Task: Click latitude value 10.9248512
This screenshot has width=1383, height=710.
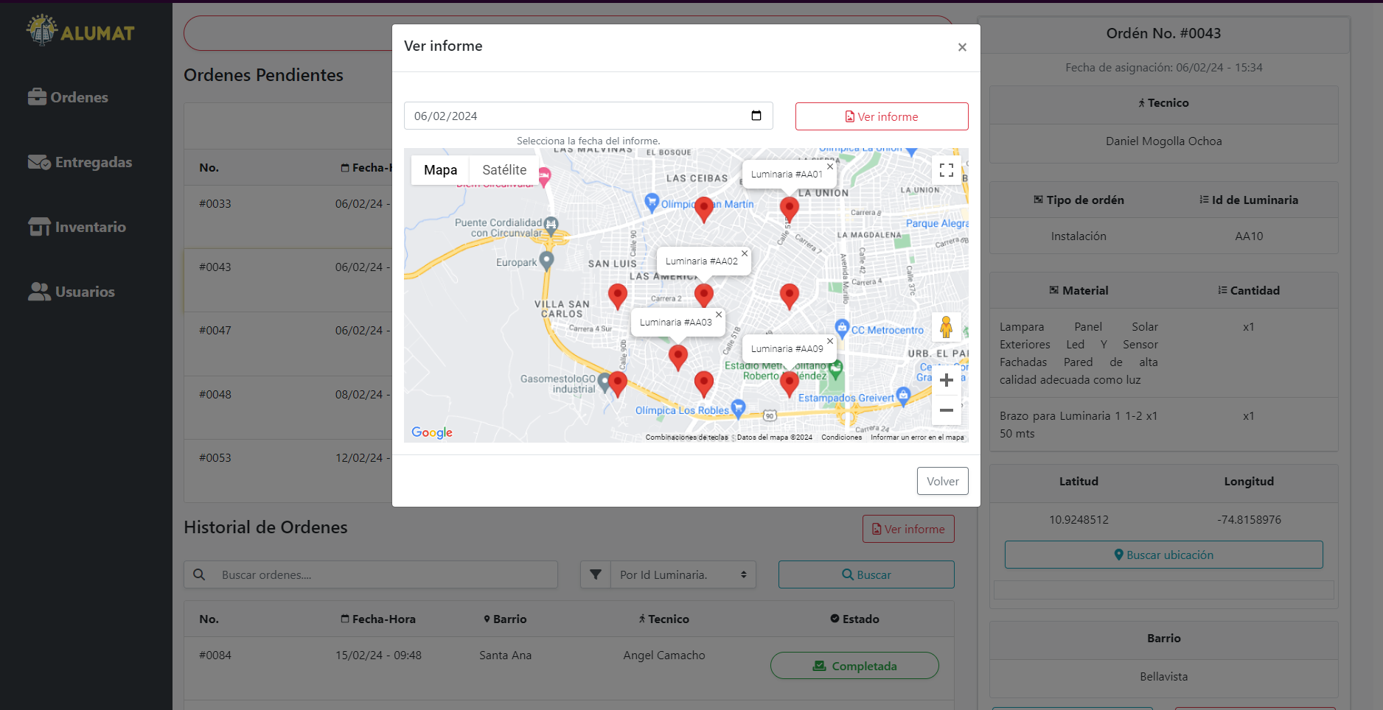Action: (1079, 520)
